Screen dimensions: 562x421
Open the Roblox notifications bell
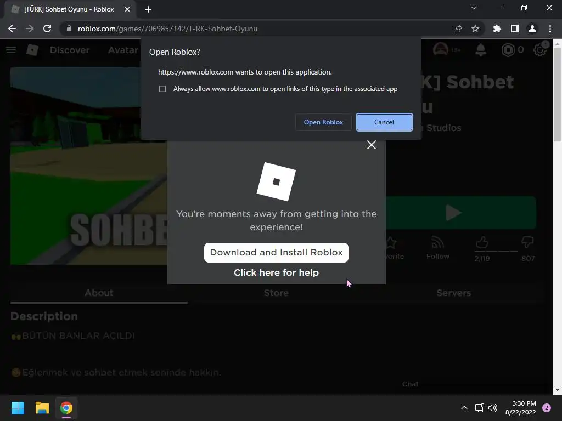click(481, 50)
